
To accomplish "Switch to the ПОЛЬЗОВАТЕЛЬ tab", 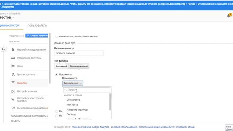I will tap(37, 25).
